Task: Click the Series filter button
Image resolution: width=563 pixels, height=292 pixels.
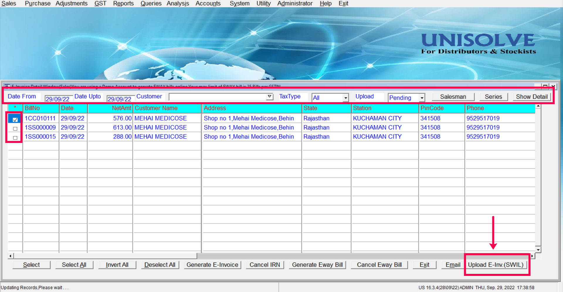Action: (x=494, y=97)
